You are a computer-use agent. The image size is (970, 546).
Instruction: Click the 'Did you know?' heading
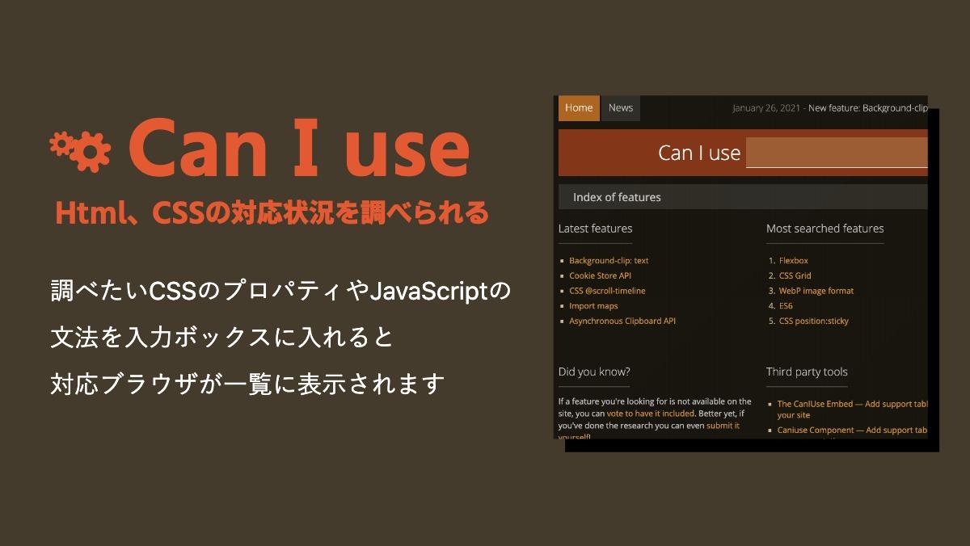[x=594, y=372]
